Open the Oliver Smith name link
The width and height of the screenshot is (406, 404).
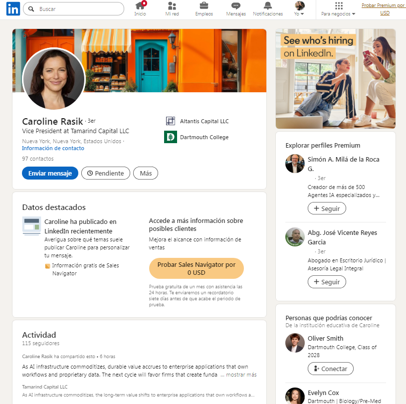[x=326, y=339]
